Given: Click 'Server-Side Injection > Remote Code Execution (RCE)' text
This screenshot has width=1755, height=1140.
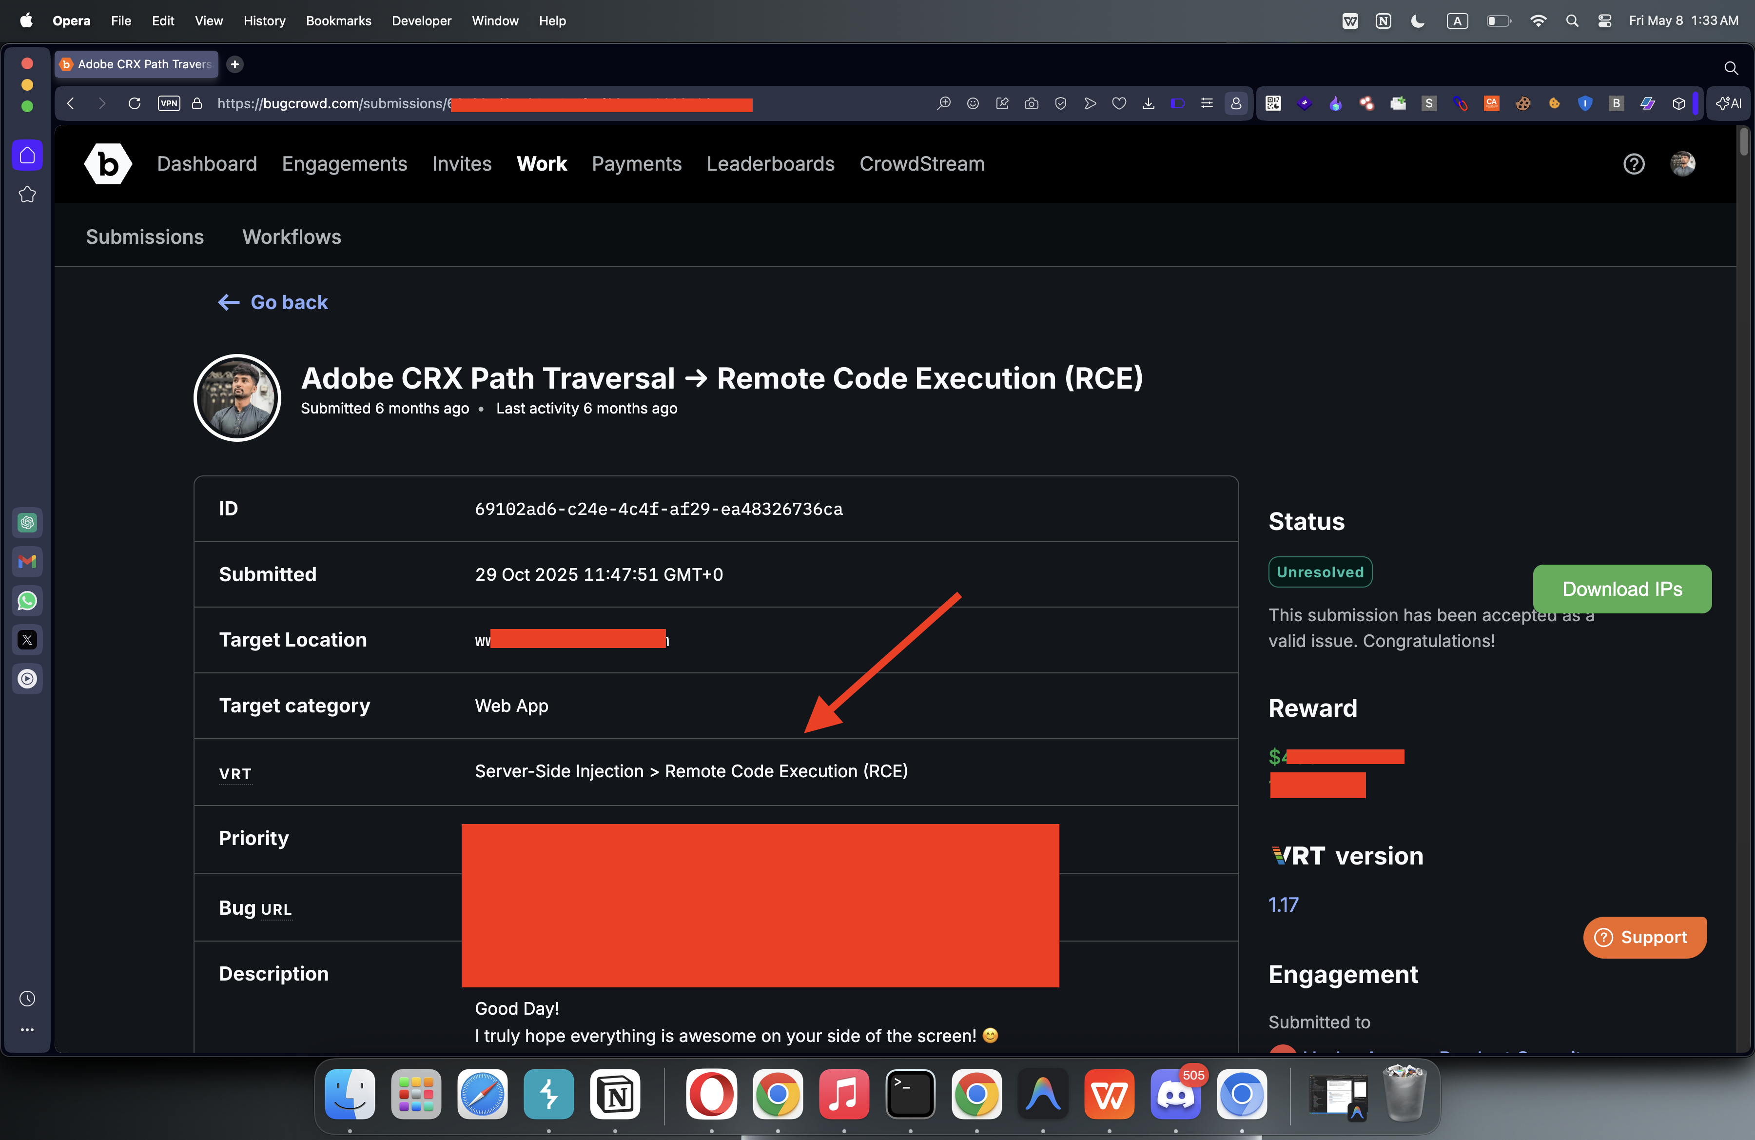Looking at the screenshot, I should pos(691,771).
